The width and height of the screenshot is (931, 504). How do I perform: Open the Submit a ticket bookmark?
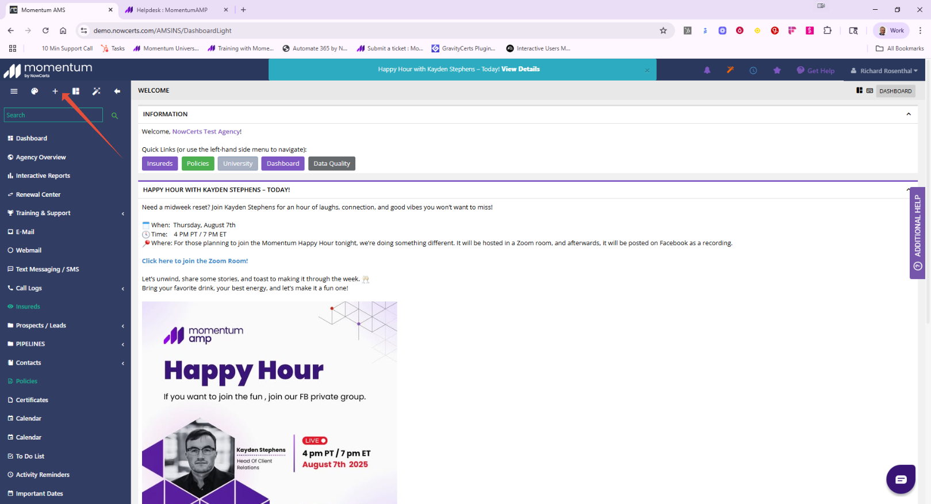click(x=390, y=48)
